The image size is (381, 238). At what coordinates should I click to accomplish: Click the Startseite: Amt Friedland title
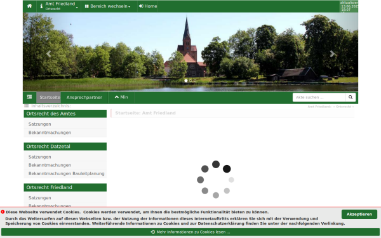click(145, 113)
